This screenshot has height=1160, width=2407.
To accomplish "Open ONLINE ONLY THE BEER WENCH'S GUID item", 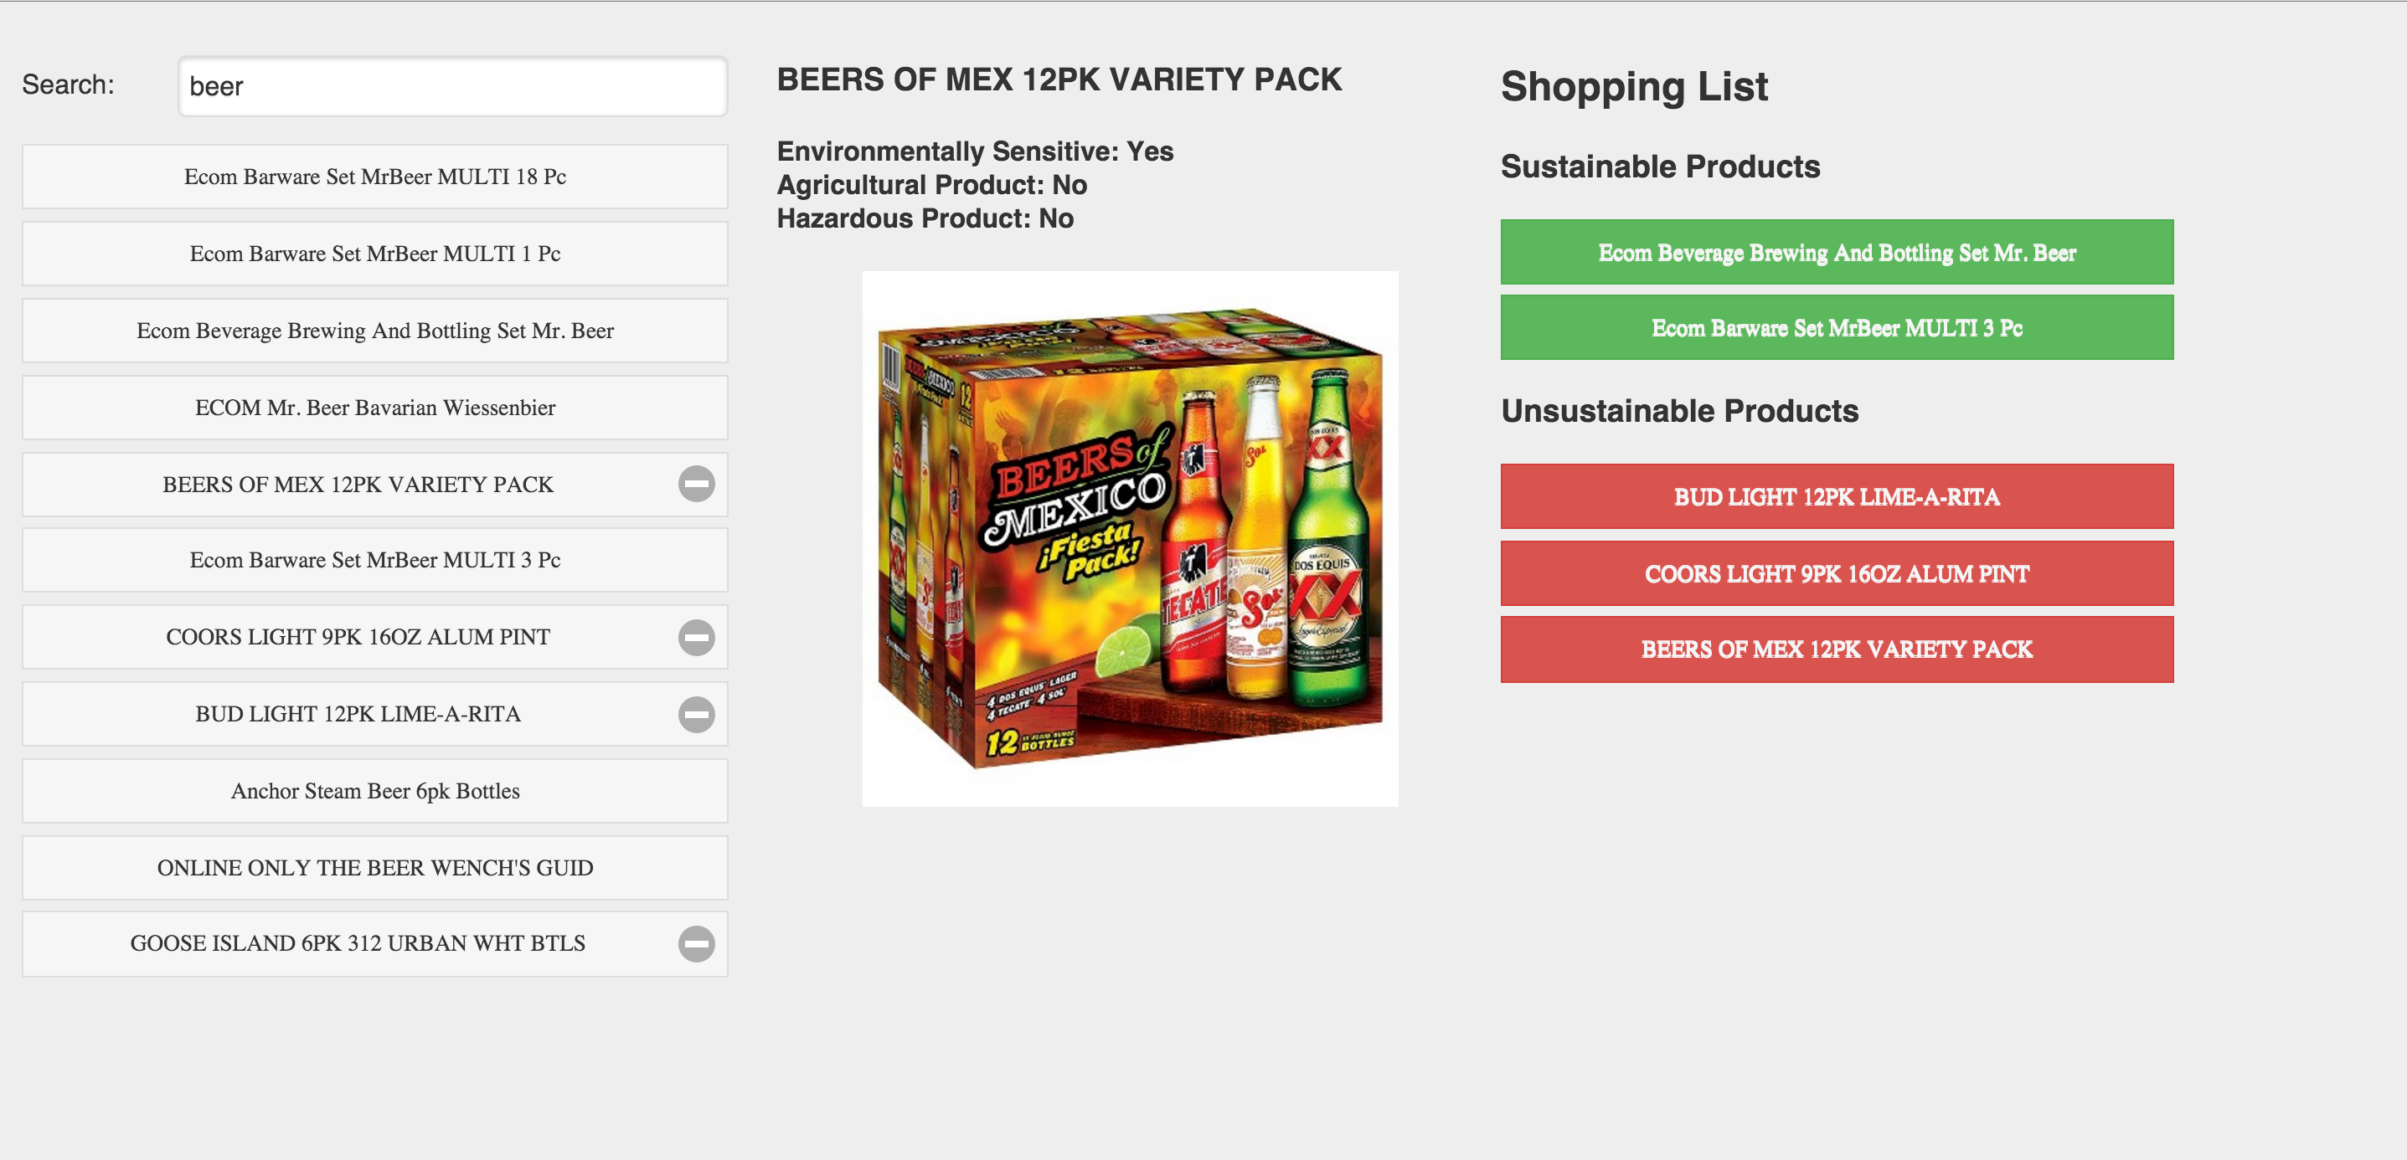I will point(374,868).
